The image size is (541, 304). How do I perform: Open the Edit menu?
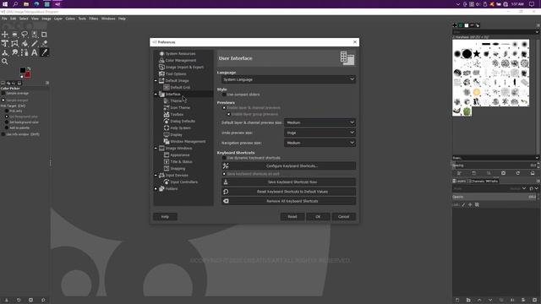click(x=14, y=19)
